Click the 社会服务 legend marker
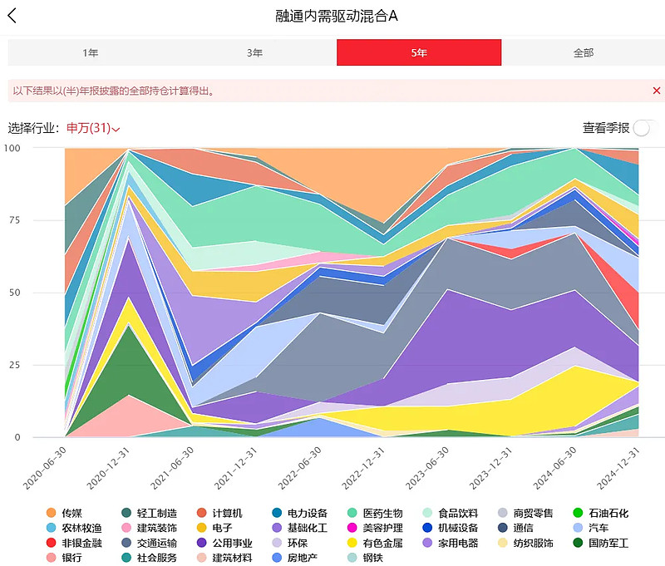Image resolution: width=665 pixels, height=566 pixels. point(126,558)
